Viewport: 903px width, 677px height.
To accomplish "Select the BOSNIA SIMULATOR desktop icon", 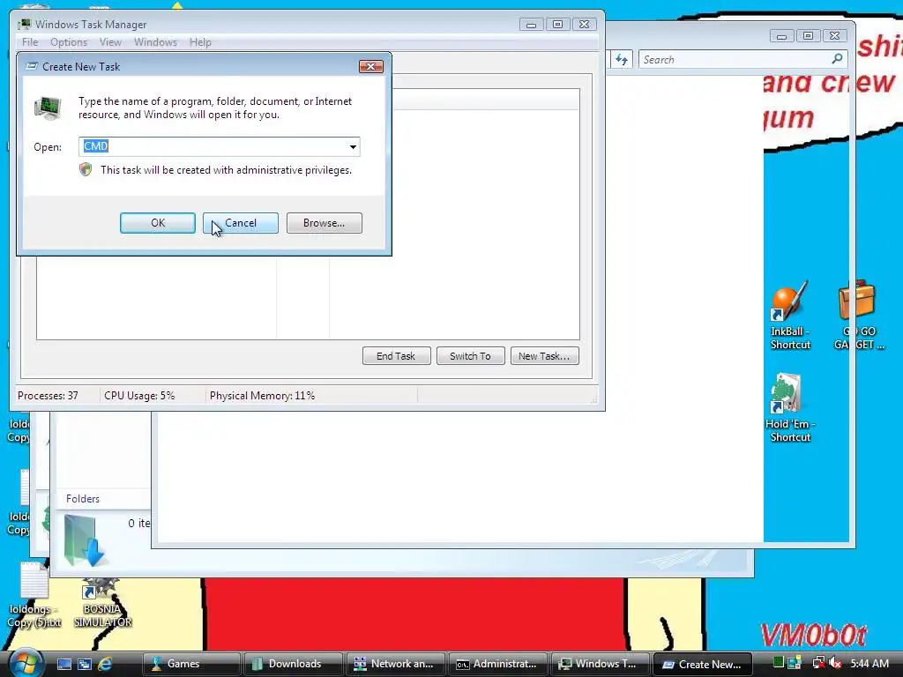I will tap(102, 601).
